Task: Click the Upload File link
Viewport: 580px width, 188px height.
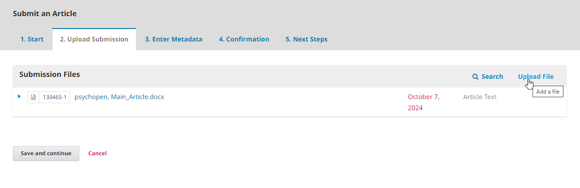Action: pos(536,76)
